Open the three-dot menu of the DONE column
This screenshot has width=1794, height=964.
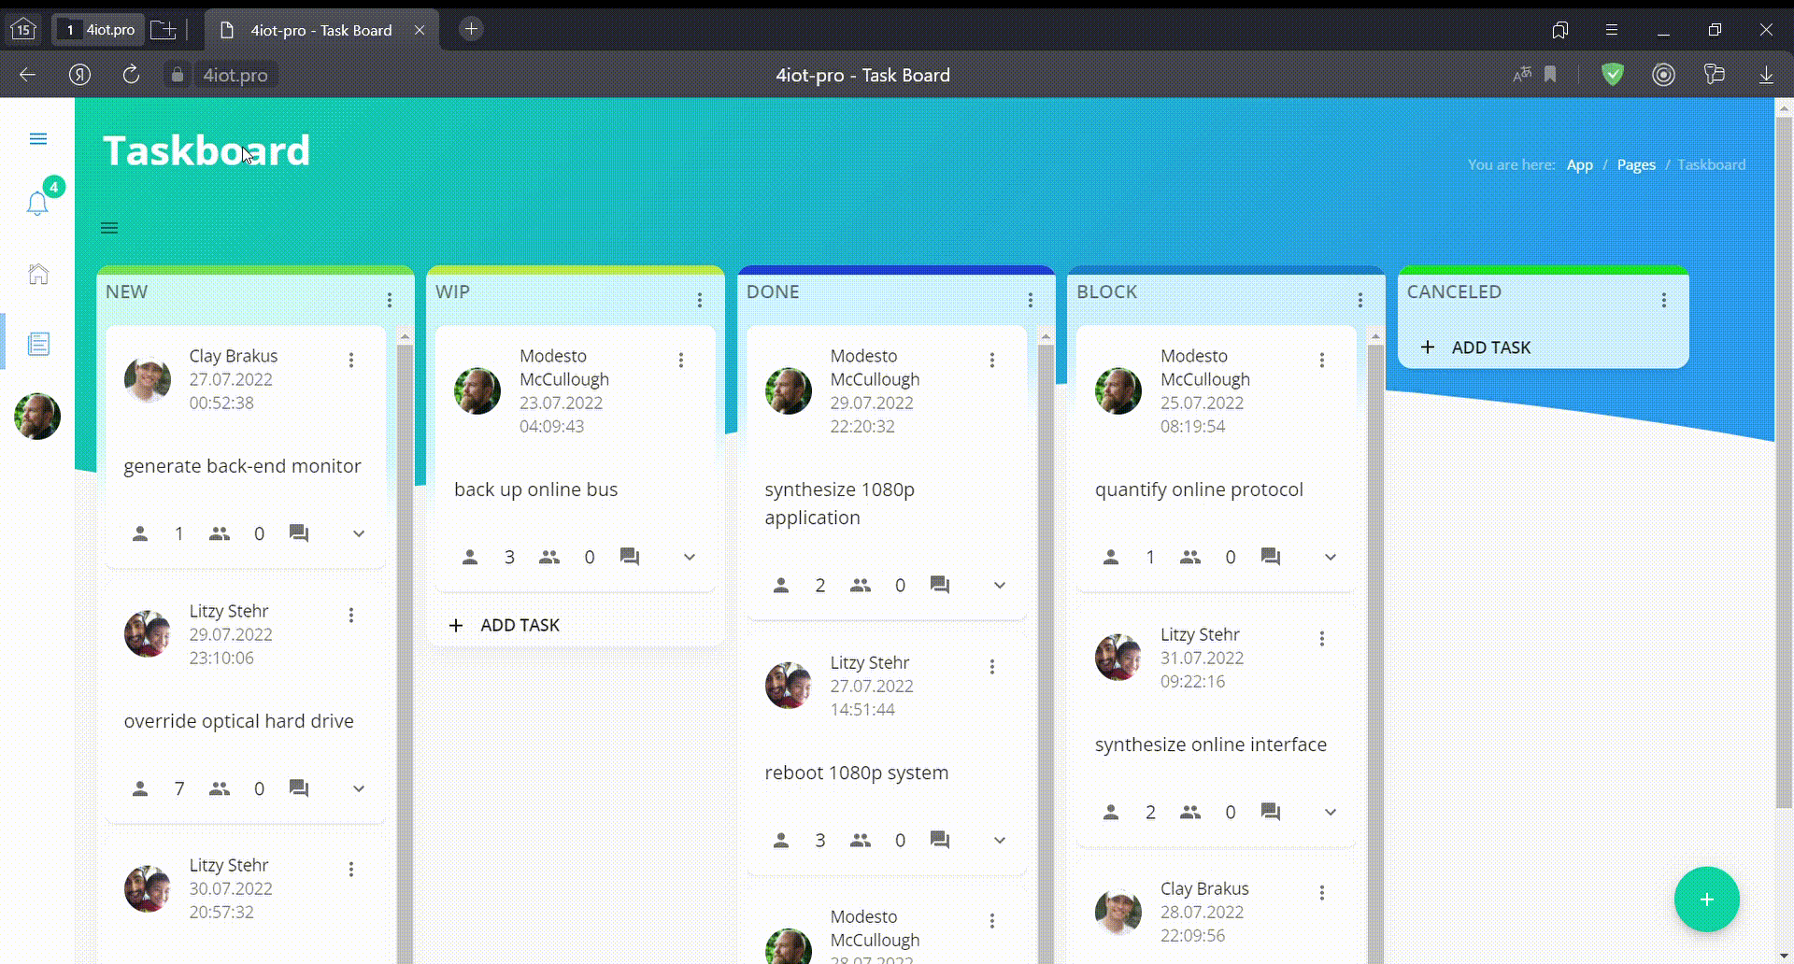1030,300
